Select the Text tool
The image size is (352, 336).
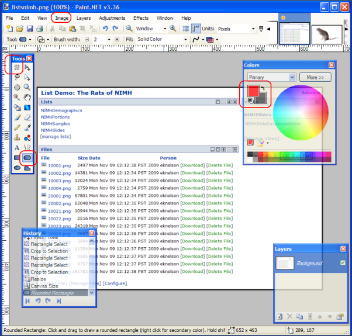point(17,148)
